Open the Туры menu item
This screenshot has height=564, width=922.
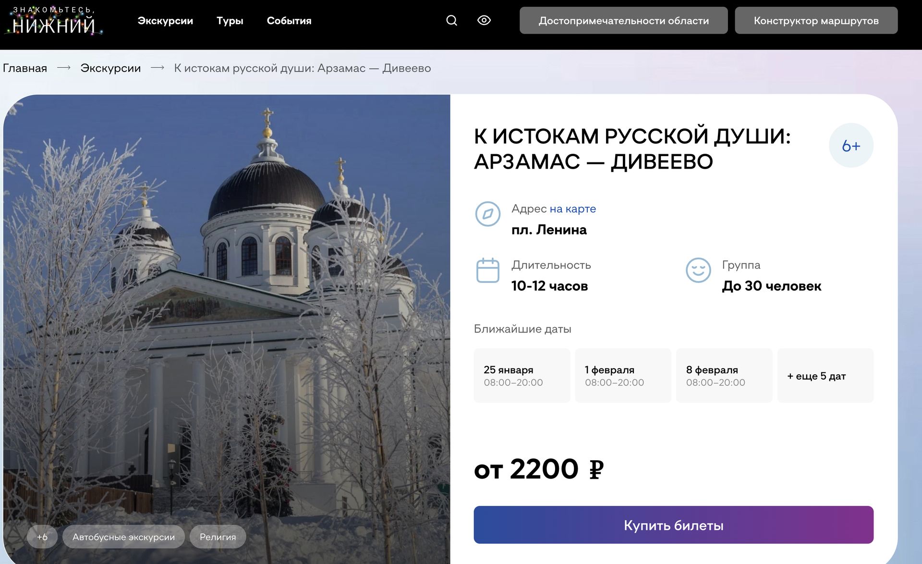click(230, 21)
